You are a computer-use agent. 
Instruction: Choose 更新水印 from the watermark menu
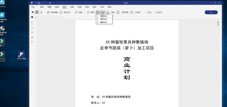click(x=104, y=19)
